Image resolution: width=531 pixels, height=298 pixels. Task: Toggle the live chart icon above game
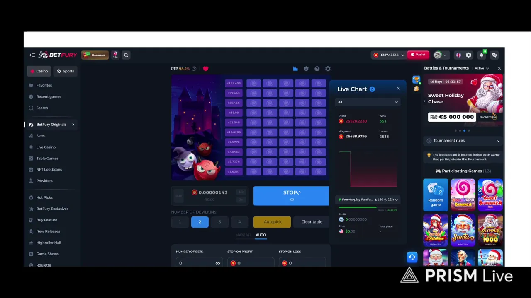(x=295, y=69)
